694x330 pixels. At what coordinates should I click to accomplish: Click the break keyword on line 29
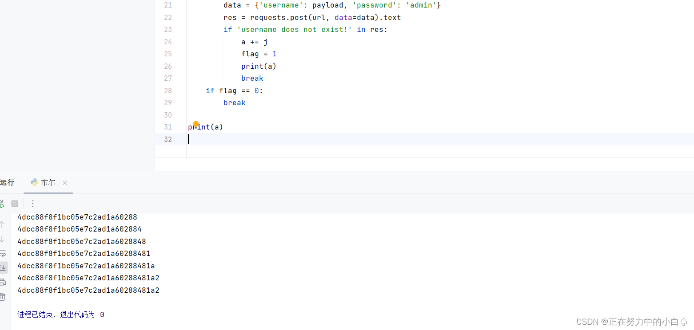click(x=234, y=102)
